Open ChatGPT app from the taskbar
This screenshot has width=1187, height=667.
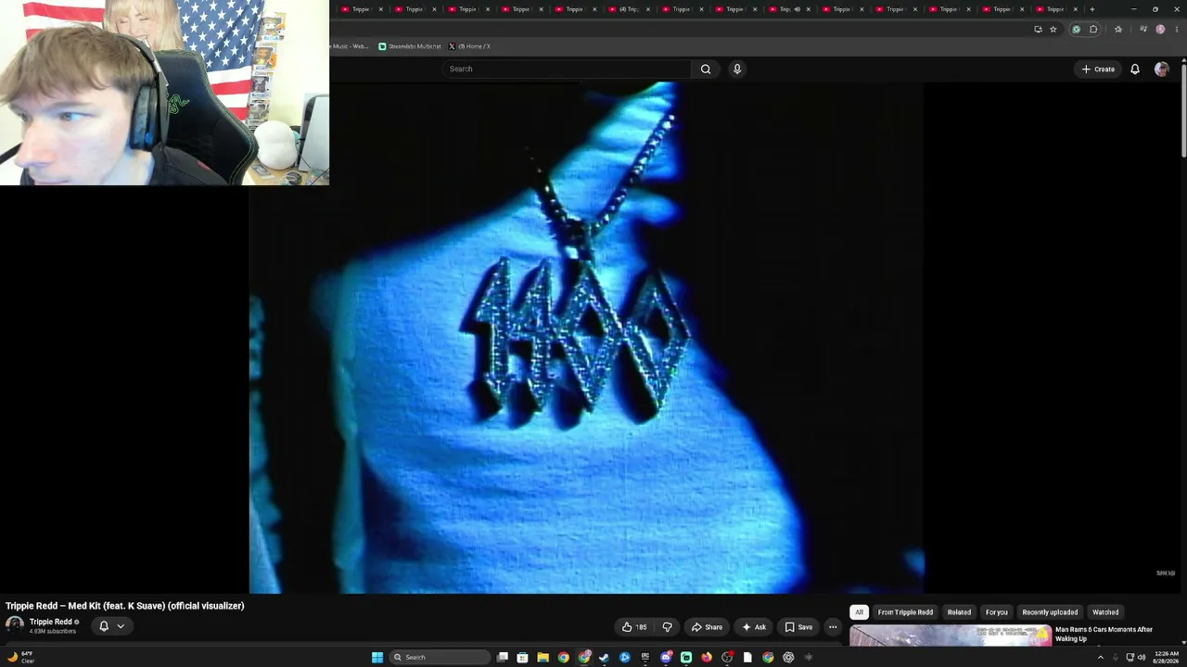[788, 658]
